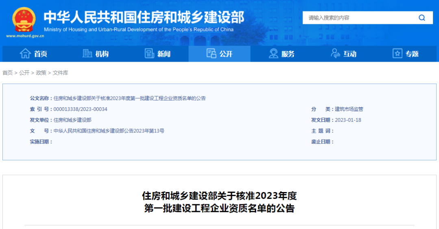439x229 pixels.
Task: Click the www.mohurd.gov.cn site address
Action: point(25,36)
